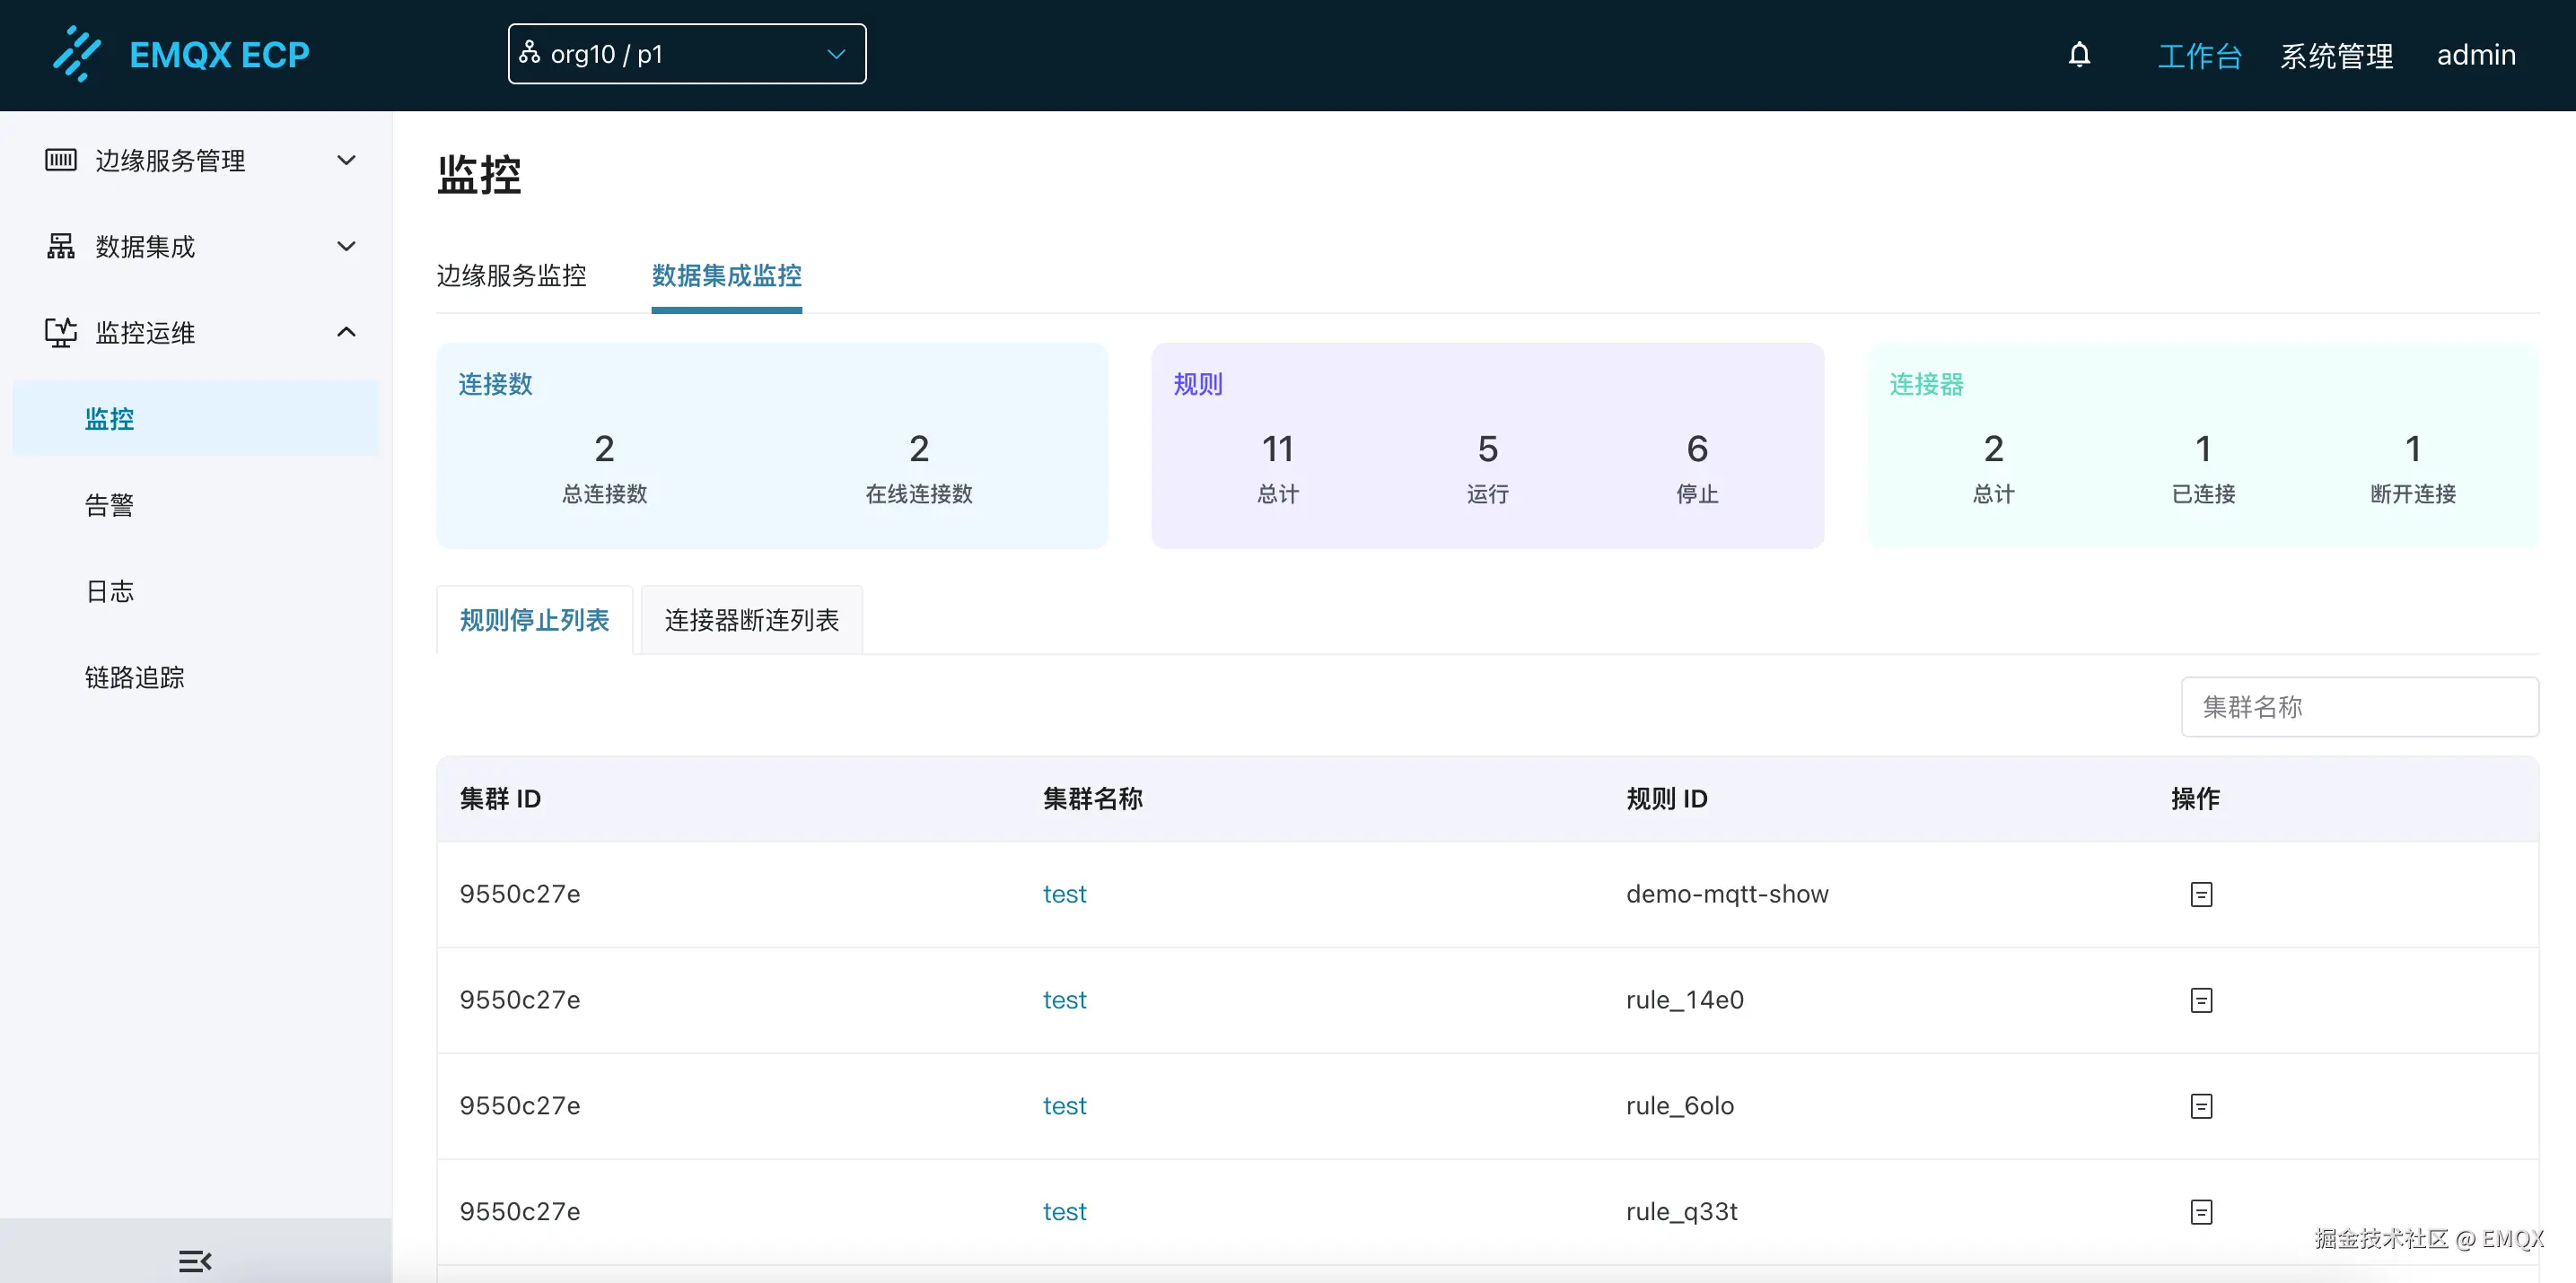2576x1283 pixels.
Task: Expand the 数据集成 section chevron
Action: pyautogui.click(x=346, y=246)
